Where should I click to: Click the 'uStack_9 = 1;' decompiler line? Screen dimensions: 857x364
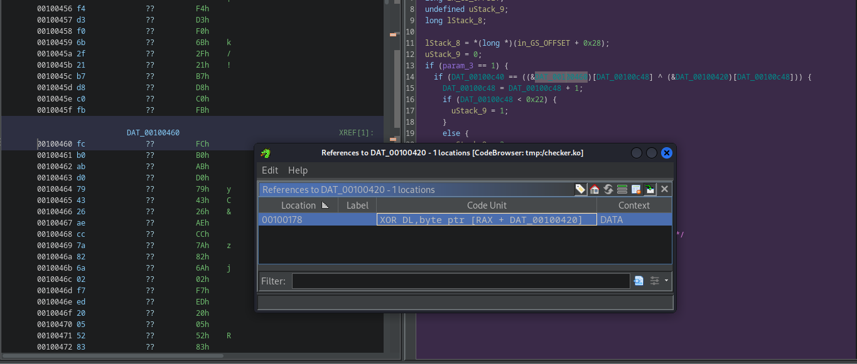click(x=480, y=111)
